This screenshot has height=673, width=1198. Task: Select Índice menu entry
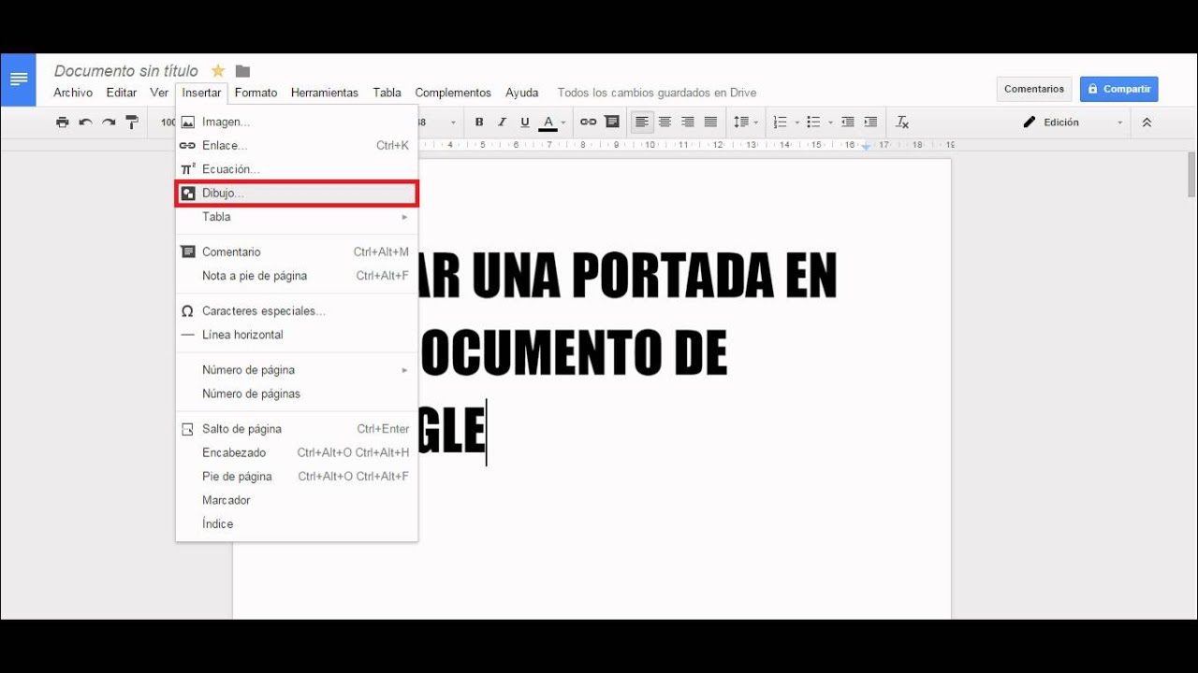(x=297, y=524)
